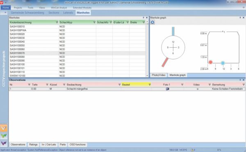246x152 pixels.
Task: Open the photo icon in Foto 1 column
Action: (x=167, y=89)
